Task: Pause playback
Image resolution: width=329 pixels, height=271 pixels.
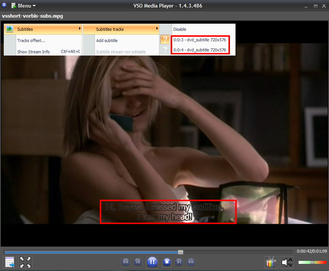Action: (x=152, y=262)
